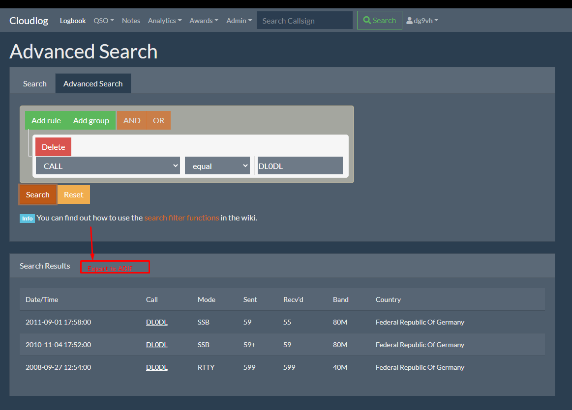Expand the QSO dropdown menu
The height and width of the screenshot is (410, 572).
point(104,21)
